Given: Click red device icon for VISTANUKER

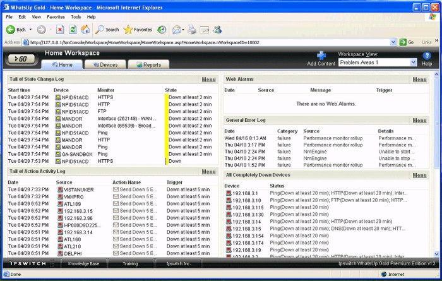Looking at the screenshot, I should coord(60,189).
